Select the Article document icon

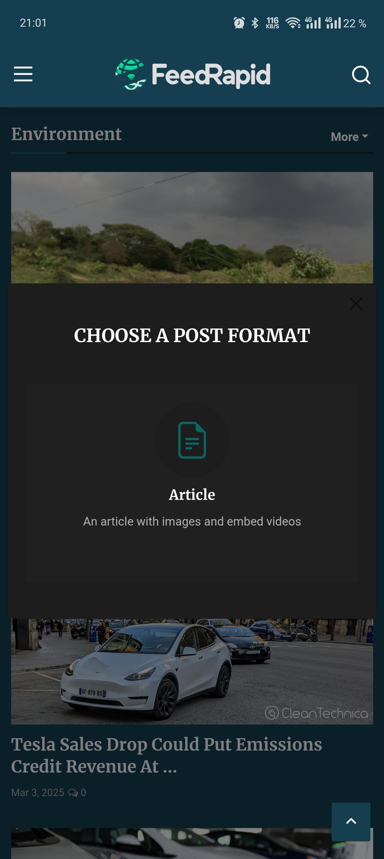click(x=192, y=440)
